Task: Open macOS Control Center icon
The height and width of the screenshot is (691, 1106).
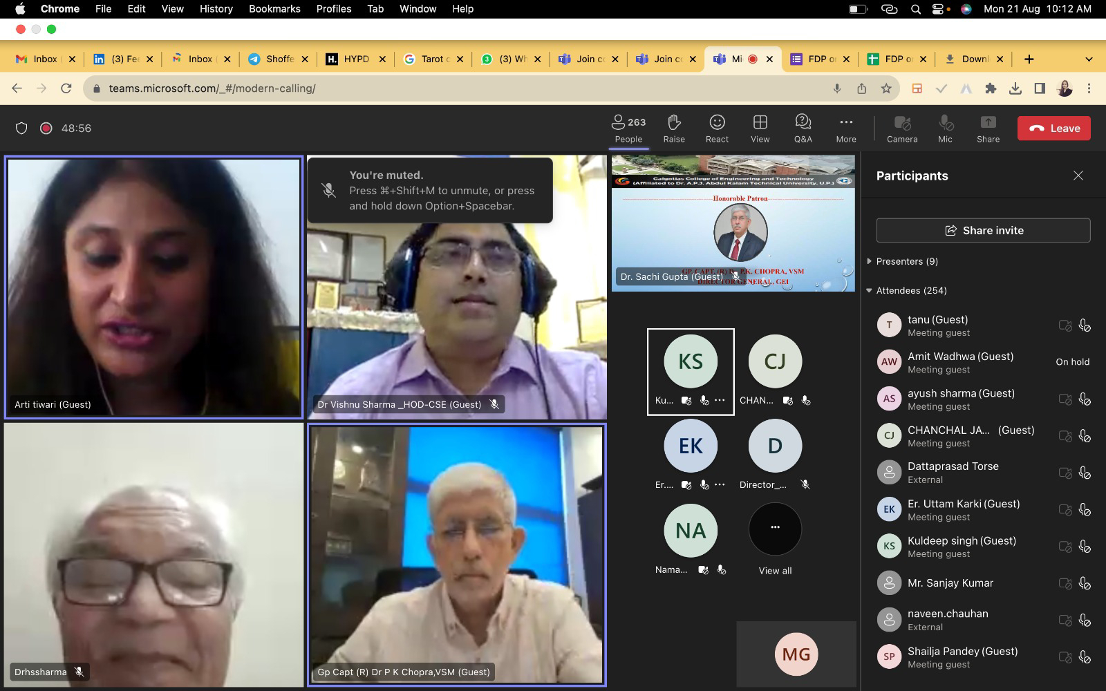Action: [x=939, y=9]
